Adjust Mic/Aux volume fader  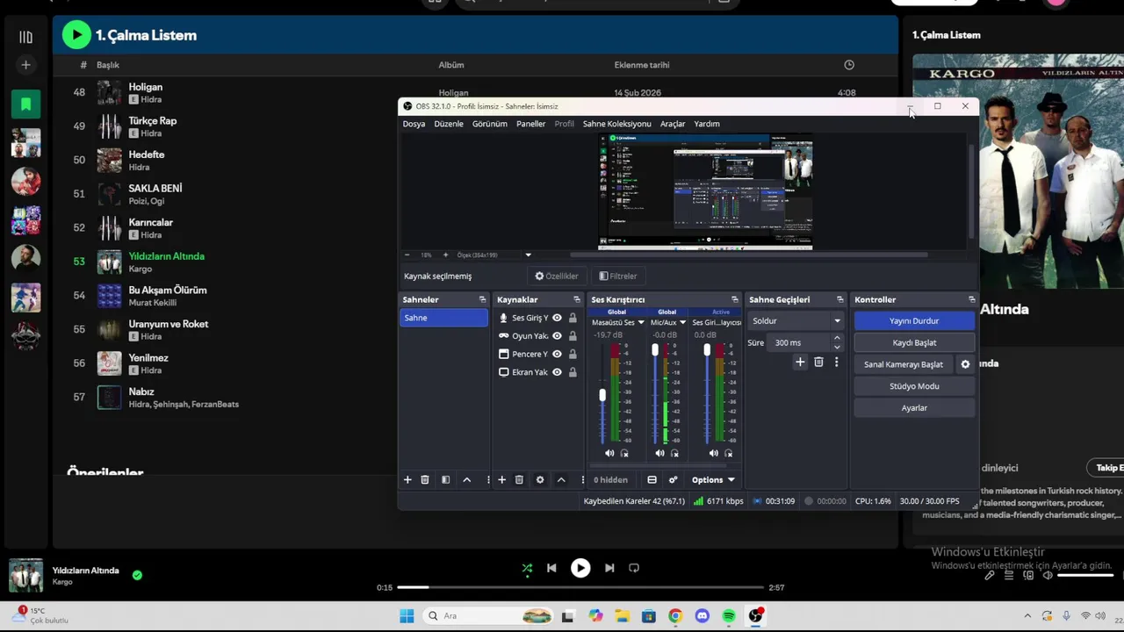pos(654,350)
